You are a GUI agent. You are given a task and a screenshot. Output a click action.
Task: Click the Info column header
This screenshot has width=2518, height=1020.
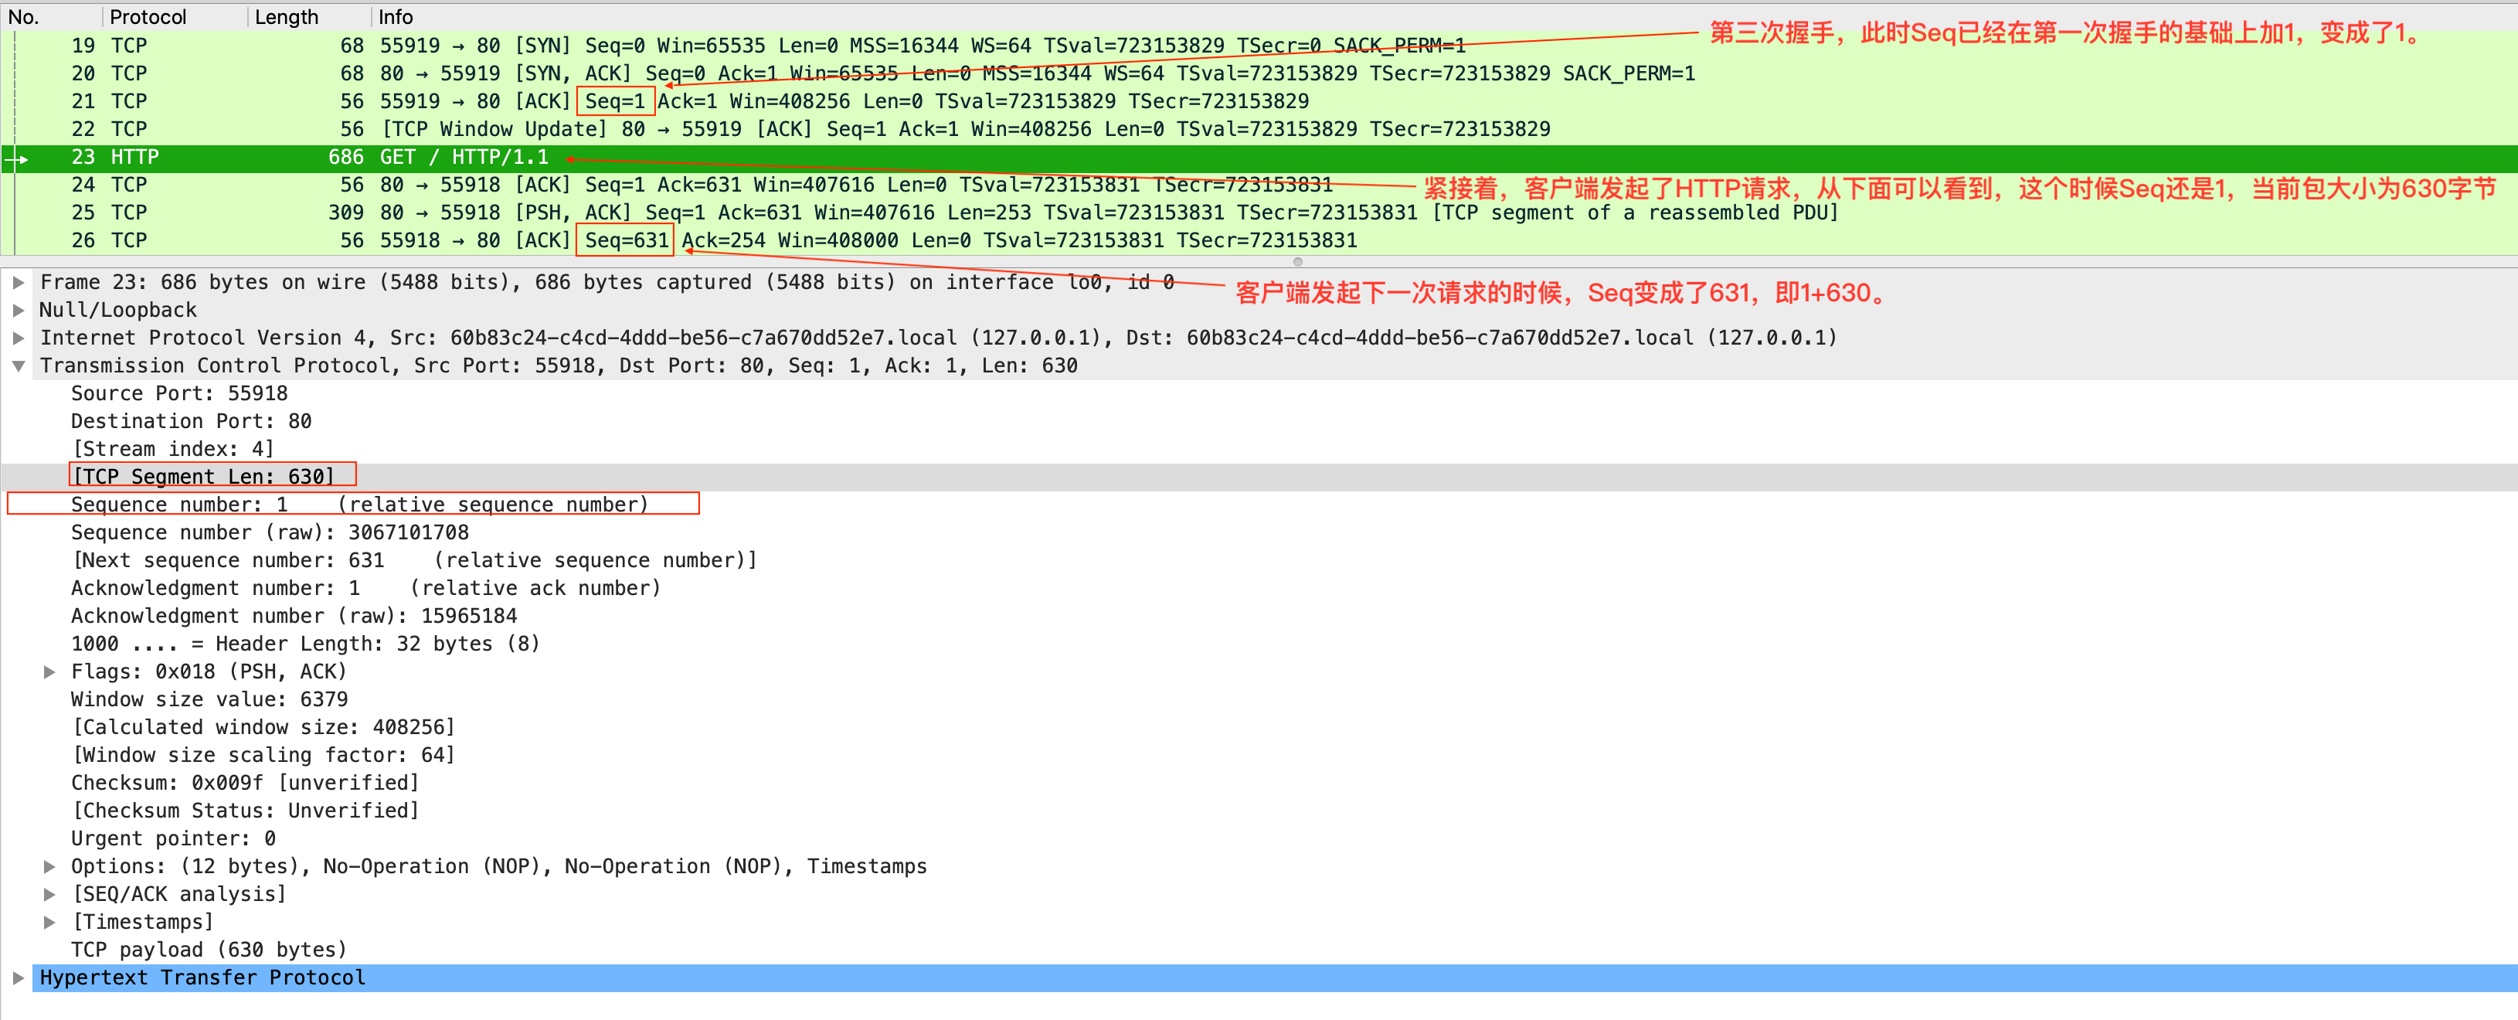(x=396, y=17)
